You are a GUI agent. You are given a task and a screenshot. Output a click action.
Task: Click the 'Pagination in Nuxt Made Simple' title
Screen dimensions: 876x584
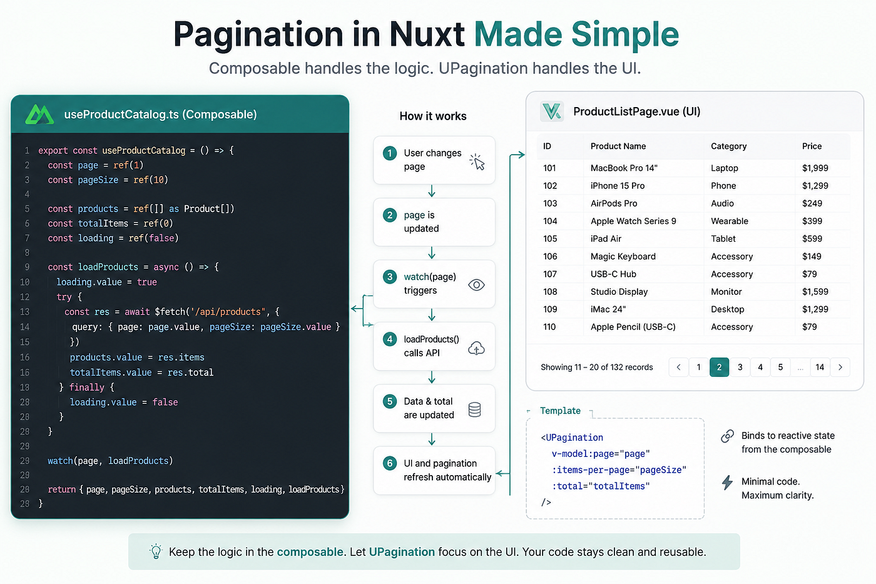[426, 34]
